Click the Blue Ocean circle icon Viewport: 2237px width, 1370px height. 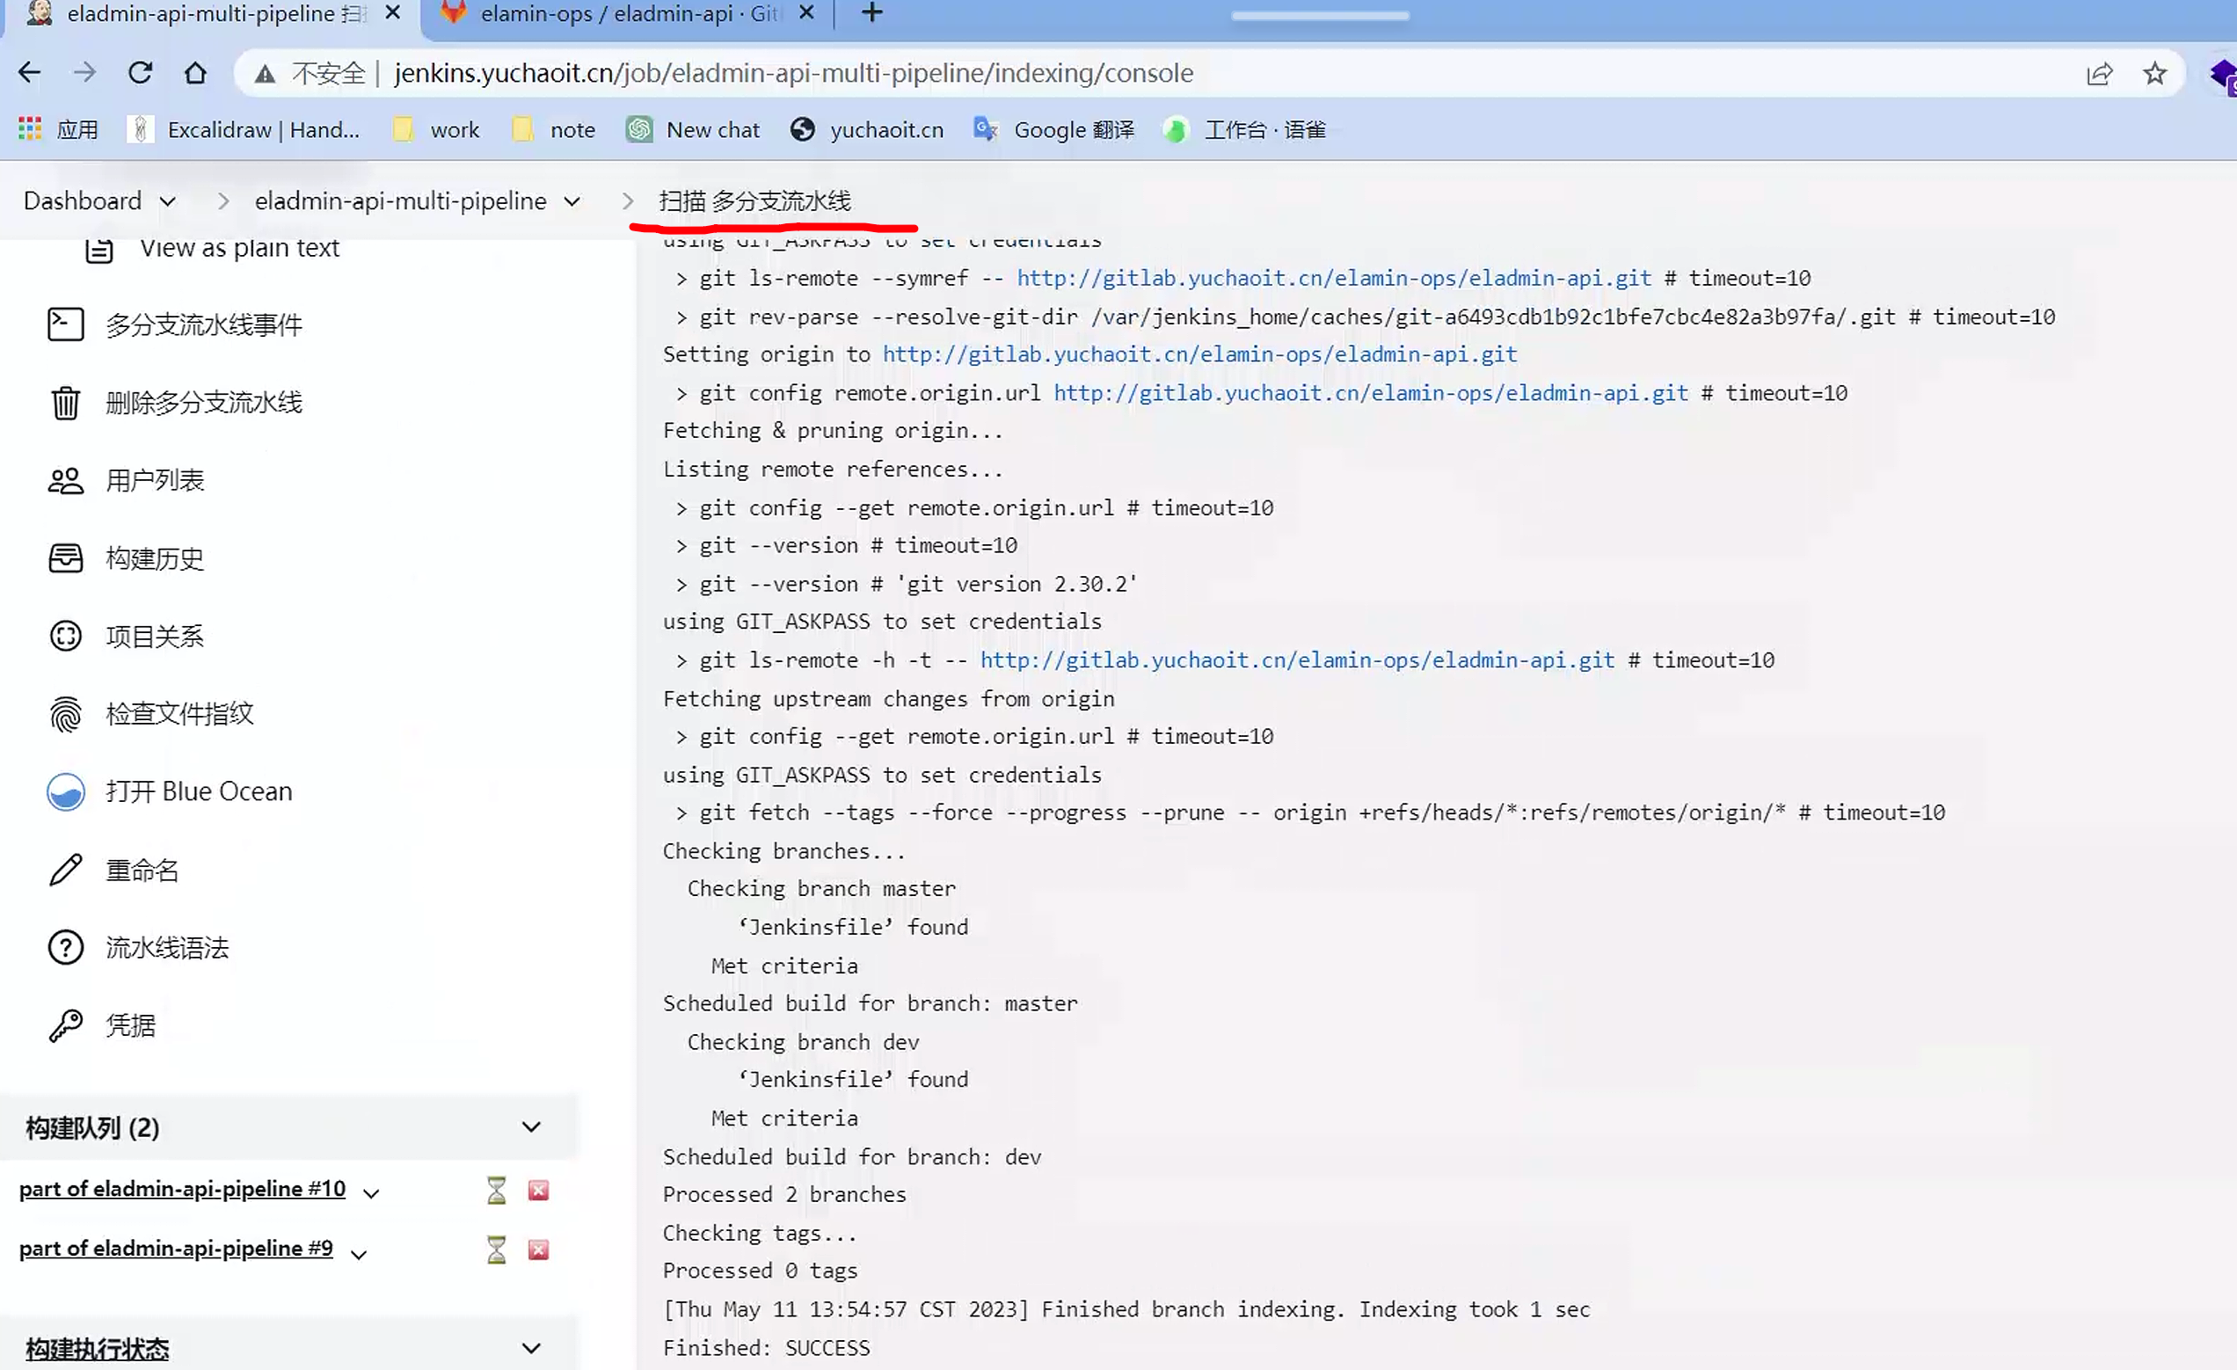pos(64,791)
